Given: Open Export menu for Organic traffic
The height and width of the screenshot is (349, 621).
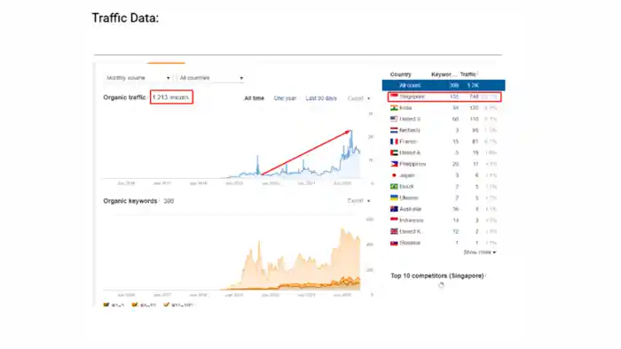Looking at the screenshot, I should (358, 98).
